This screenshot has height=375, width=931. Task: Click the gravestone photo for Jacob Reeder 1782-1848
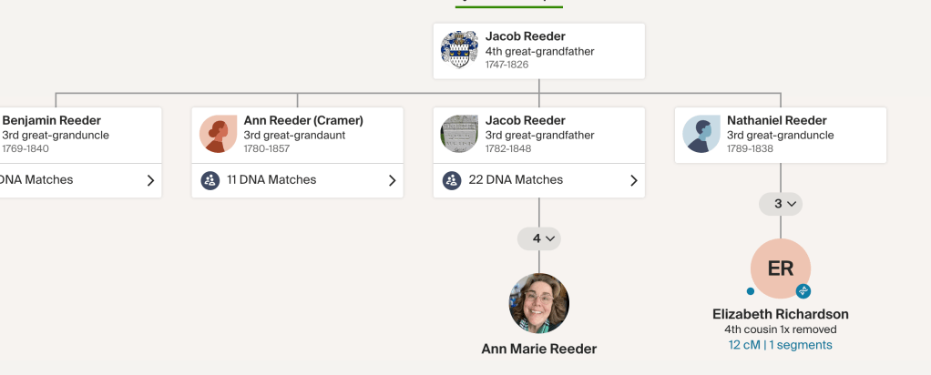[x=460, y=134]
